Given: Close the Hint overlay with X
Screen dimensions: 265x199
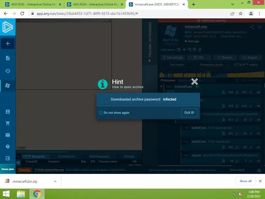Looking at the screenshot, I should pos(194,82).
